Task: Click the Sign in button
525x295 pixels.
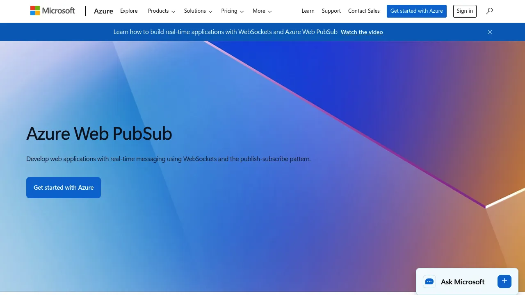Action: click(x=465, y=11)
